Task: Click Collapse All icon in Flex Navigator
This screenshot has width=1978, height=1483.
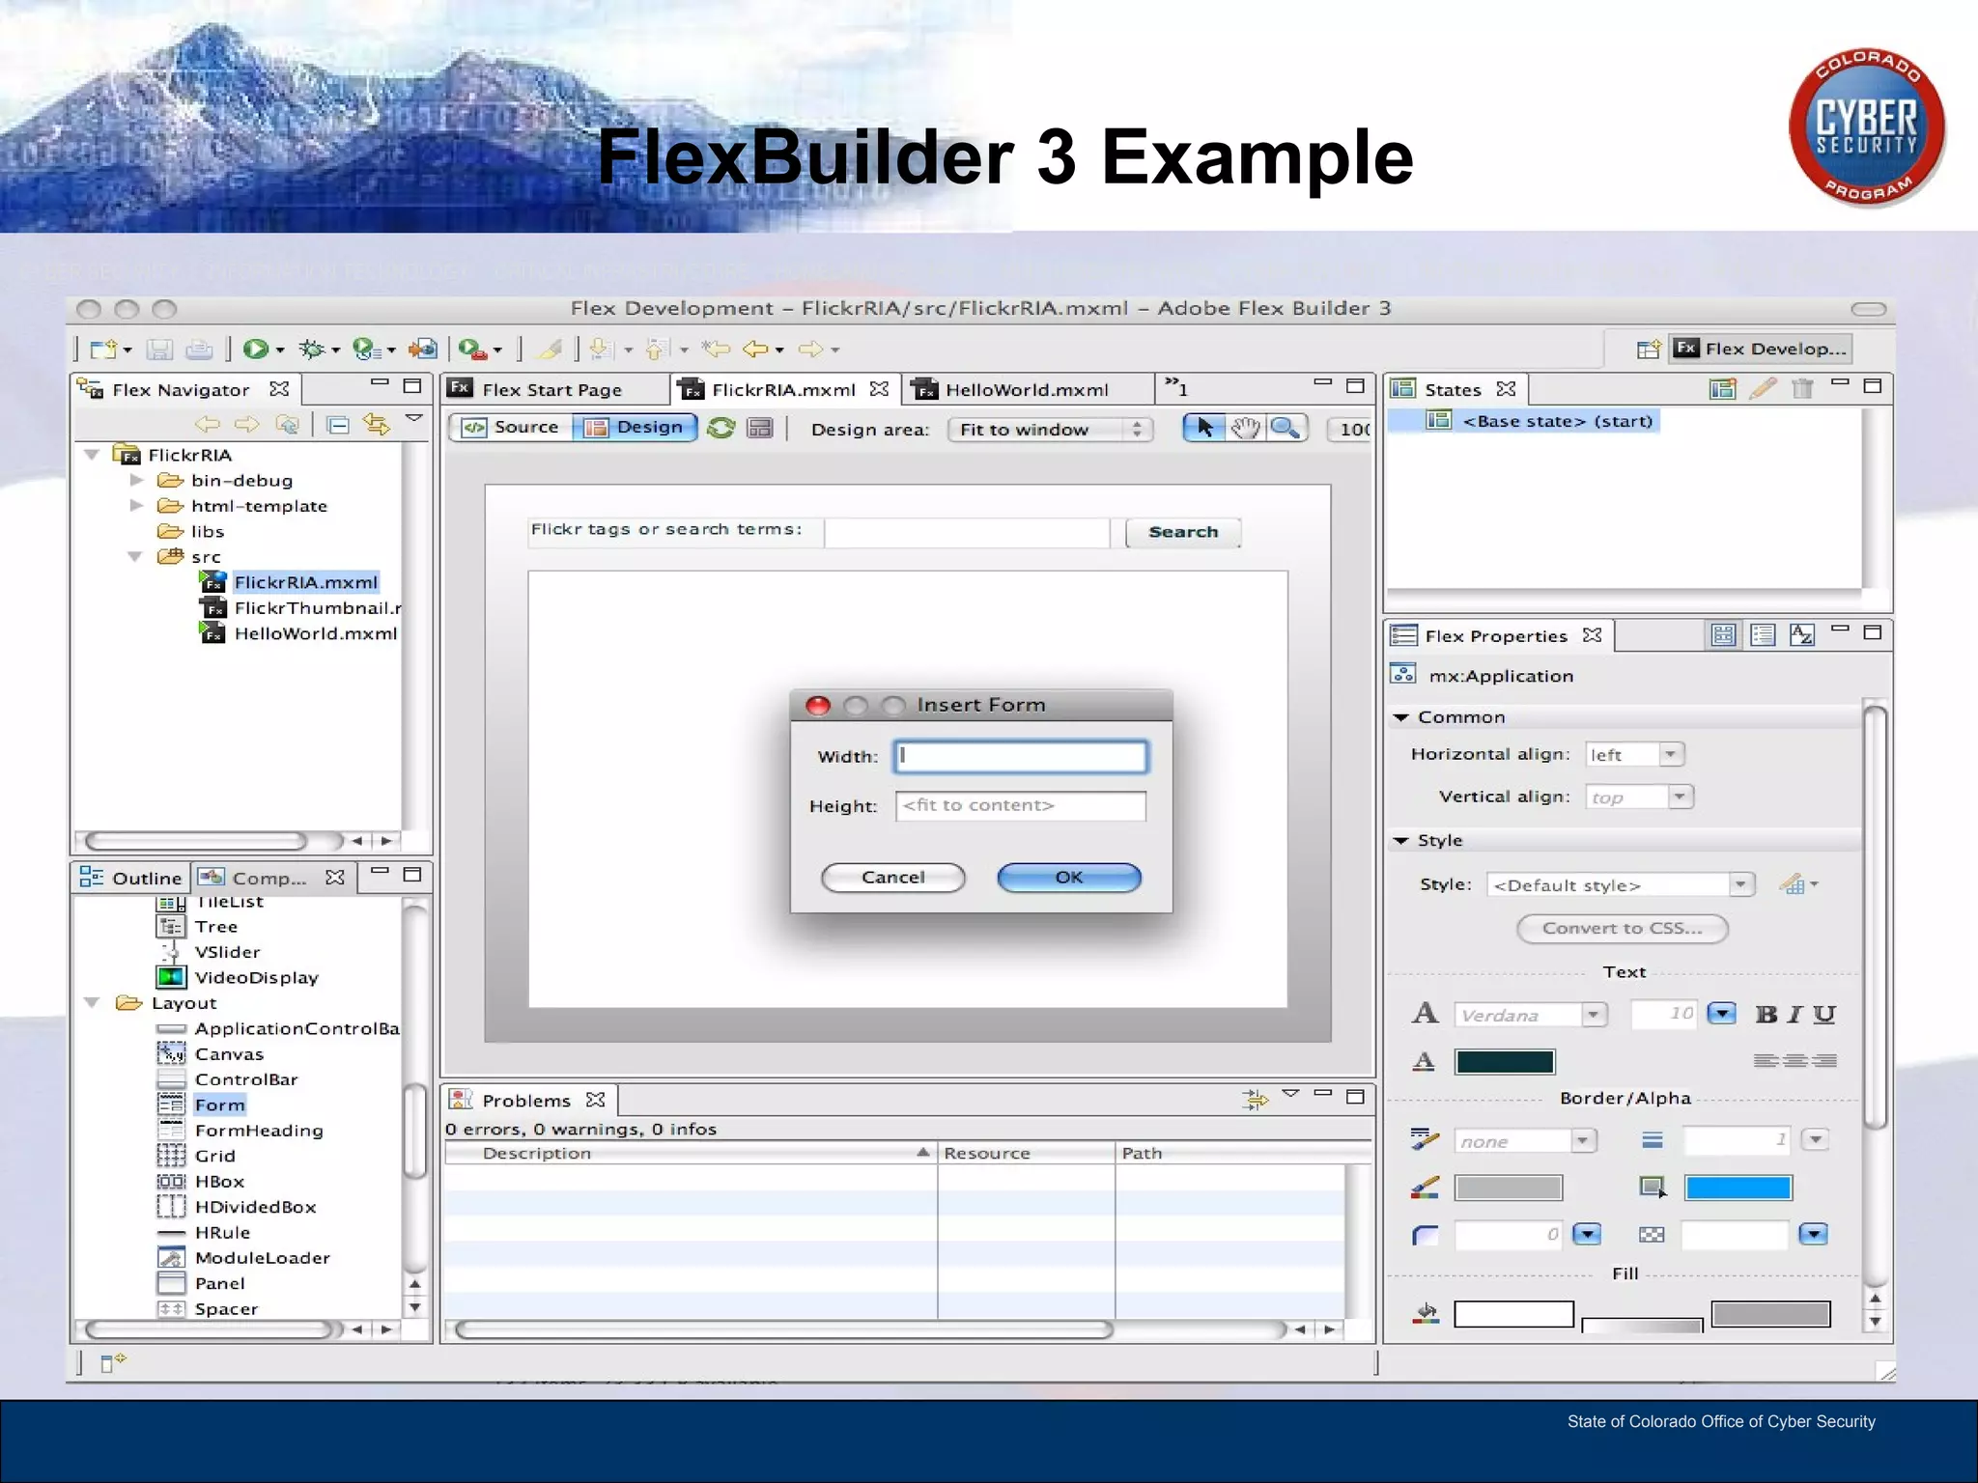Action: pyautogui.click(x=338, y=425)
